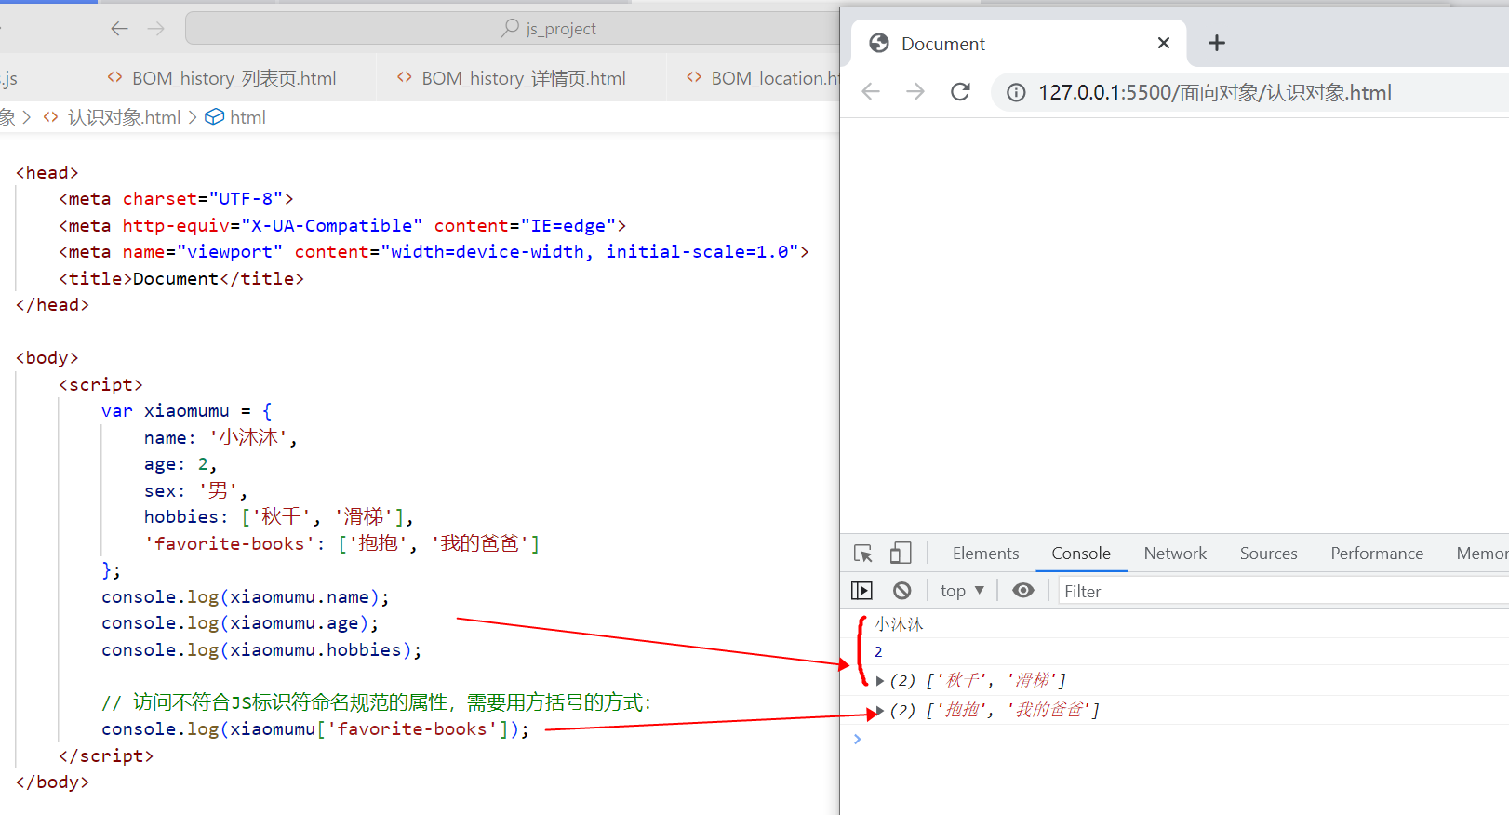Expand the ['抱抱', '我的爸爸'] array log
1509x815 pixels.
tap(880, 711)
